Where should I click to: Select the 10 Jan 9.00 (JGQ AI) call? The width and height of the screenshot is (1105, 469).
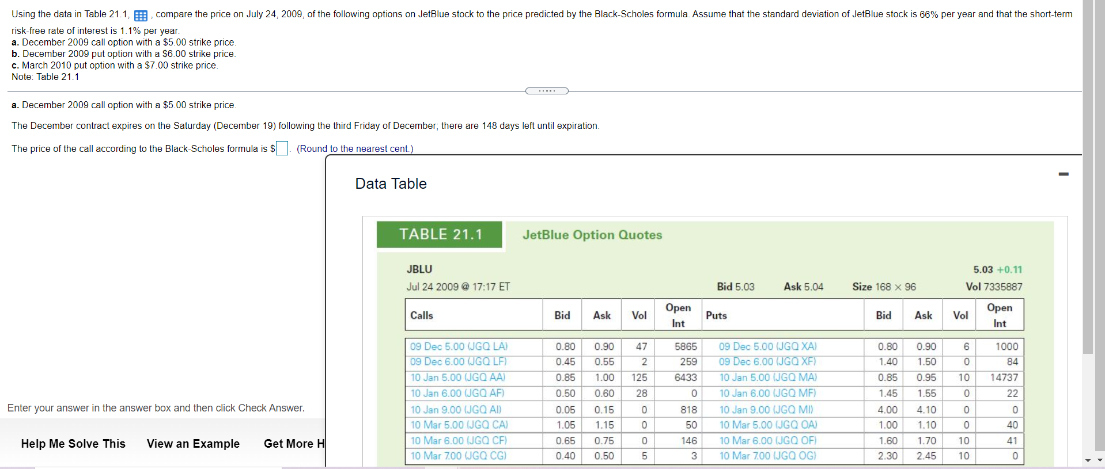[x=456, y=410]
